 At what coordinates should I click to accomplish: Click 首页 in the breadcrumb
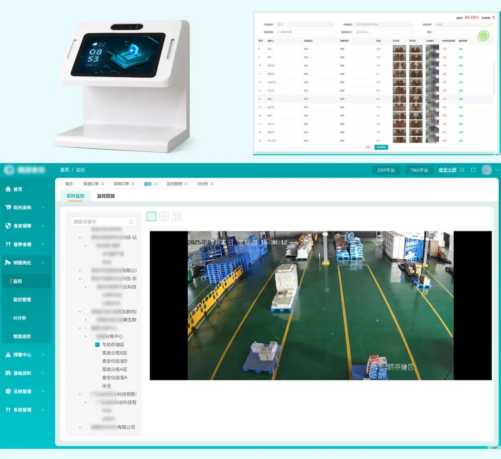click(64, 170)
